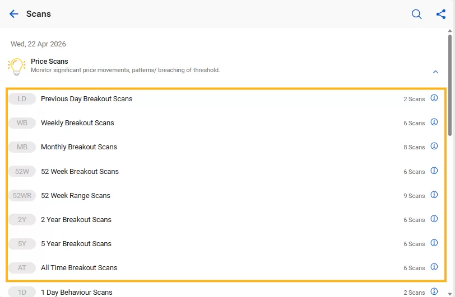Click the back arrow icon
The width and height of the screenshot is (455, 297).
[14, 14]
